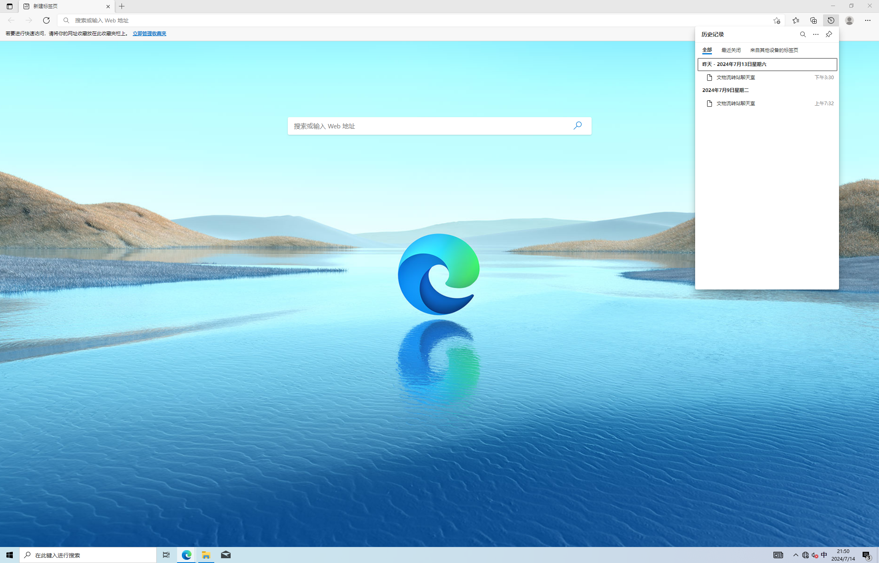Switch to 来自其他设备的标签页 tab
Viewport: 879px width, 563px height.
774,50
